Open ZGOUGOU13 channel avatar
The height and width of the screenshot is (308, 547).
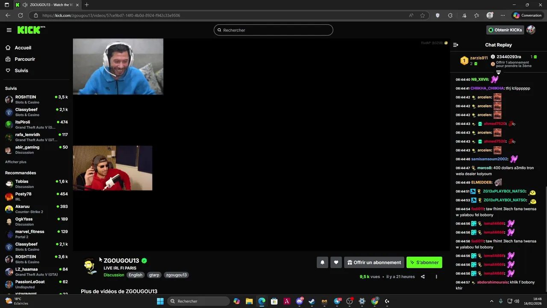coord(90,266)
